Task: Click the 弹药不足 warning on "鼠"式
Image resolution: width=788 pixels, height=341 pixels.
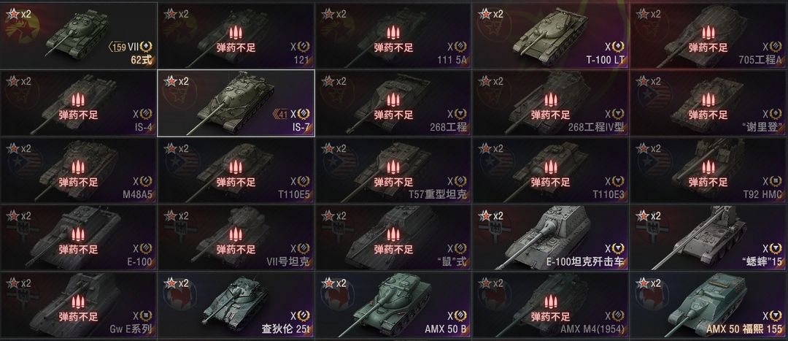Action: point(393,250)
